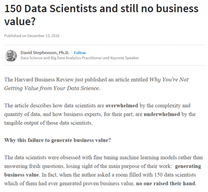Click the heading Why this failure to generate
The image size is (208, 192).
58,140
